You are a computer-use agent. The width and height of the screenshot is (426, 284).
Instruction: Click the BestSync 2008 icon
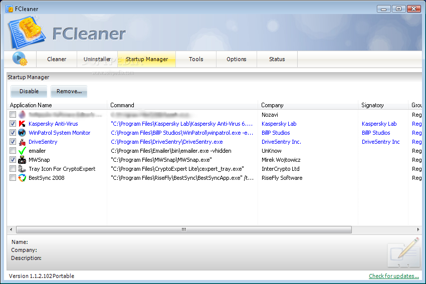22,178
